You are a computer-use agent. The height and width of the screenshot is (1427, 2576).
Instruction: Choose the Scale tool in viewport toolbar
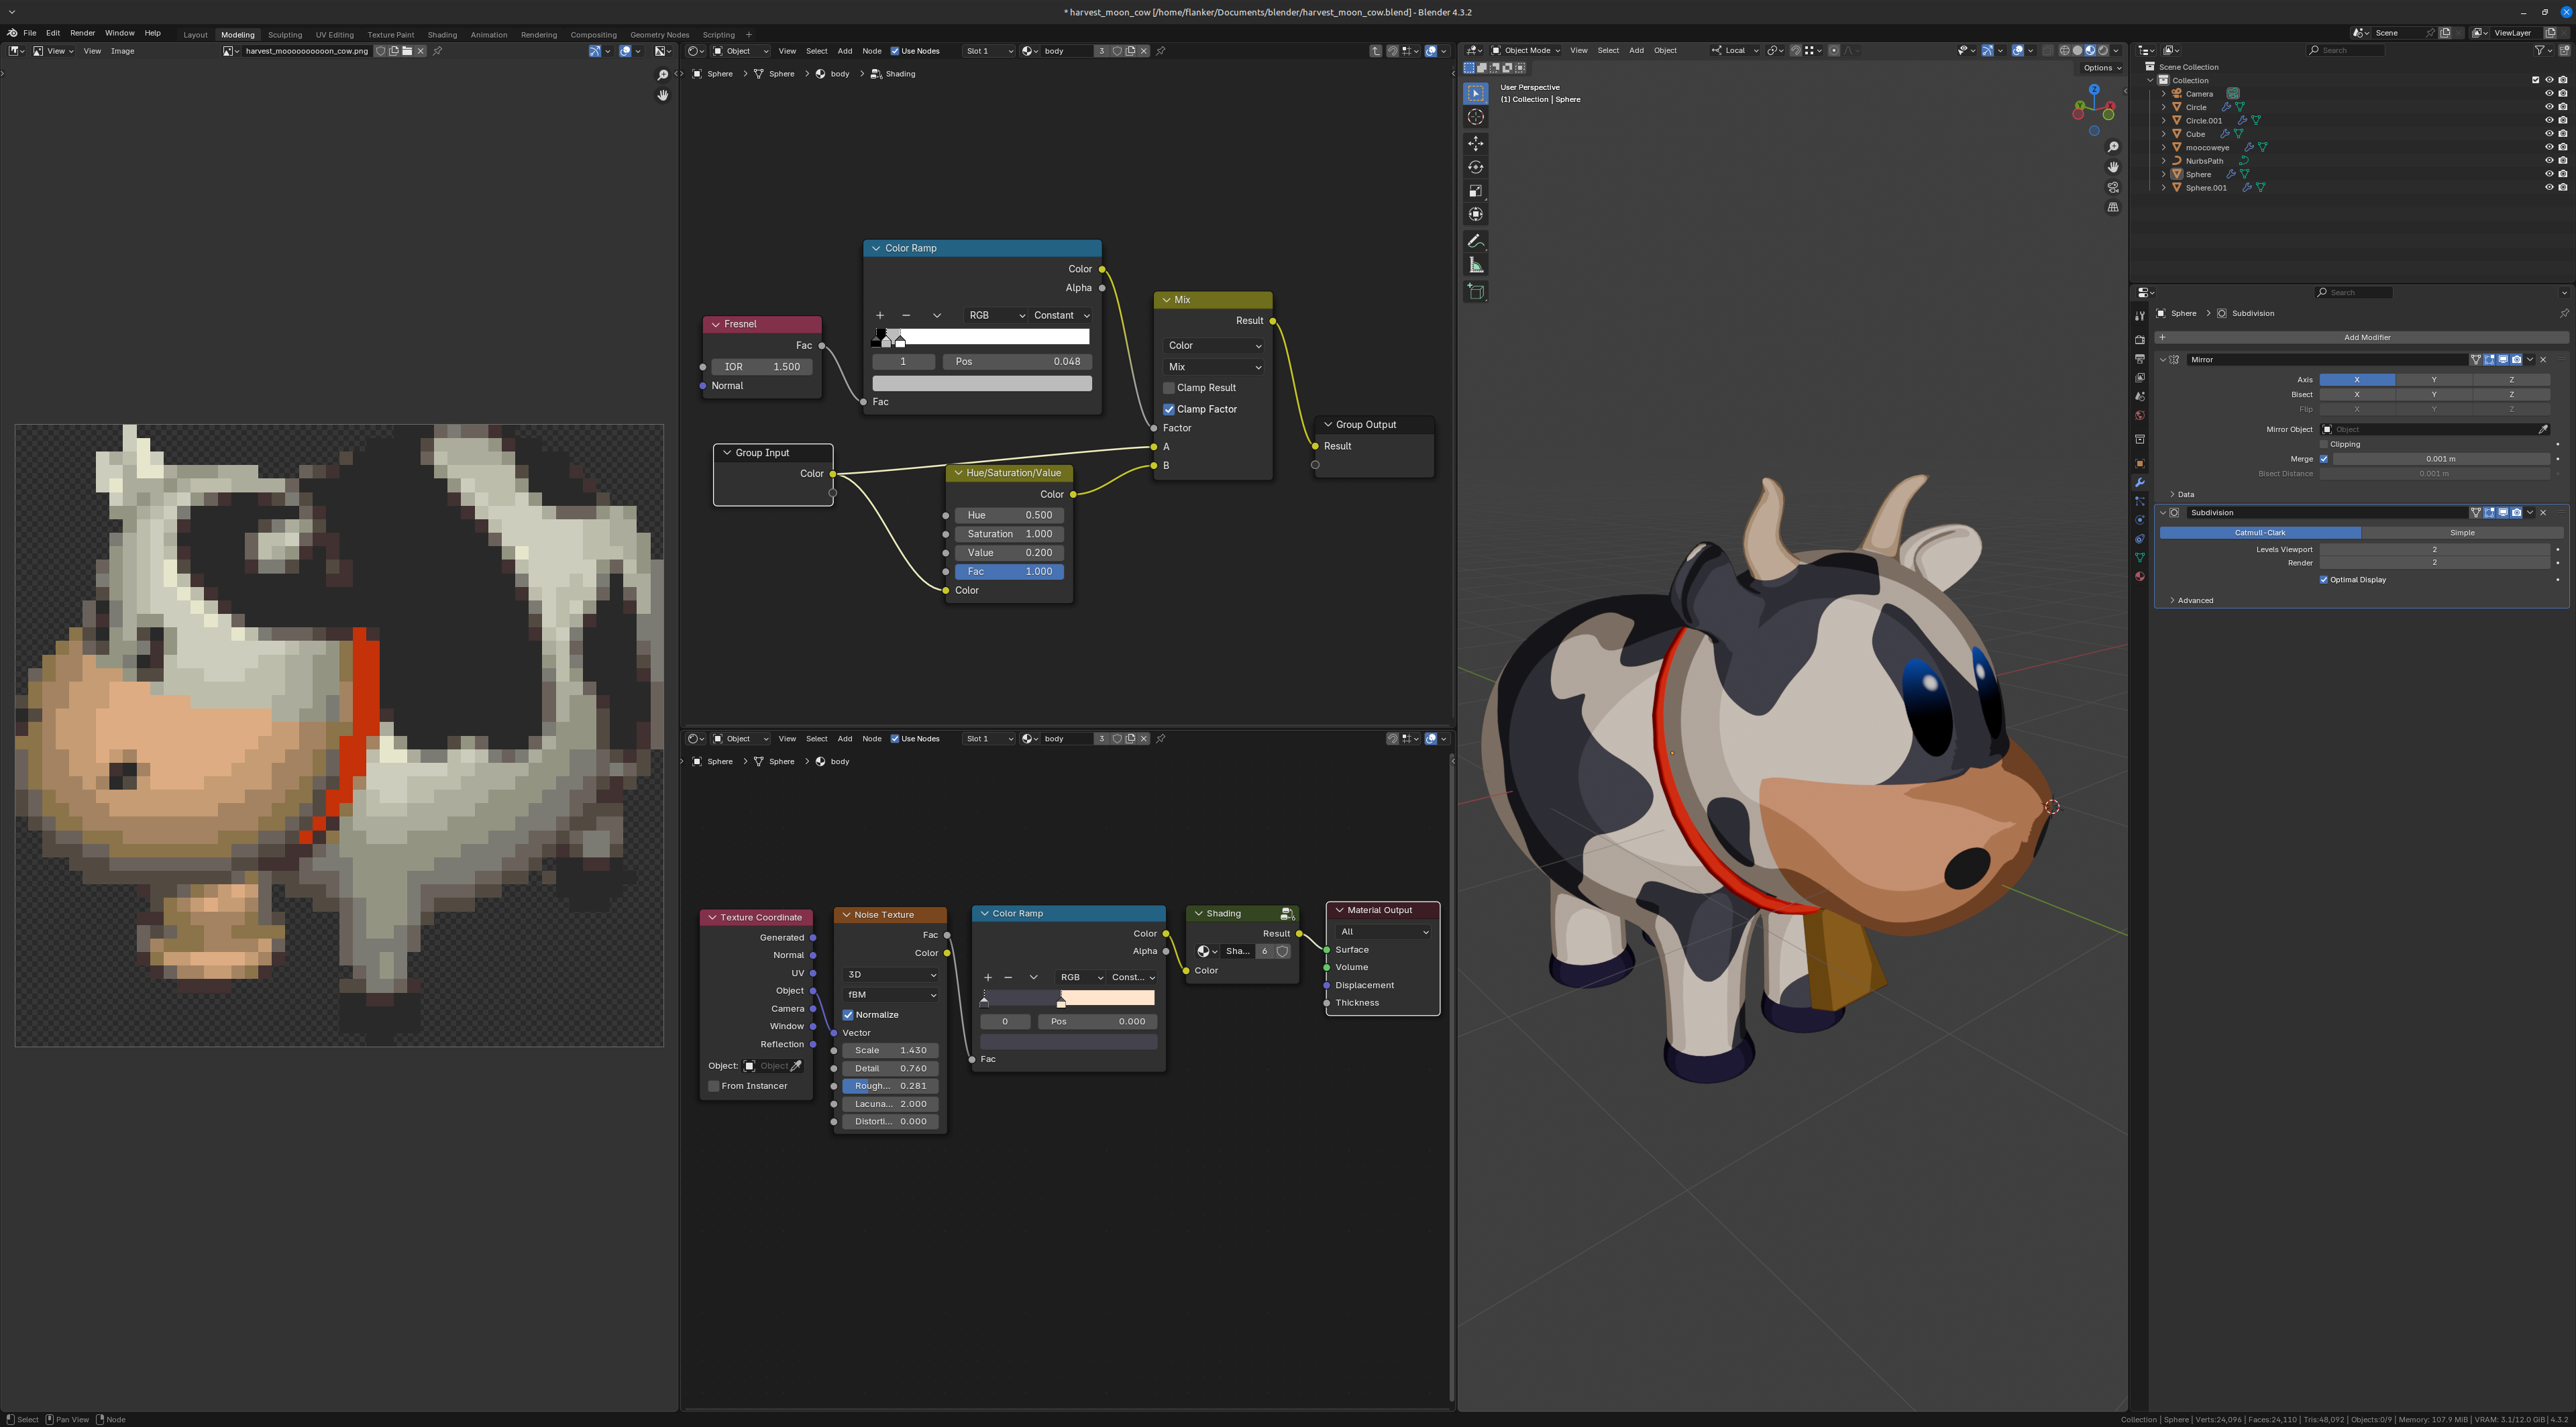click(x=1475, y=191)
